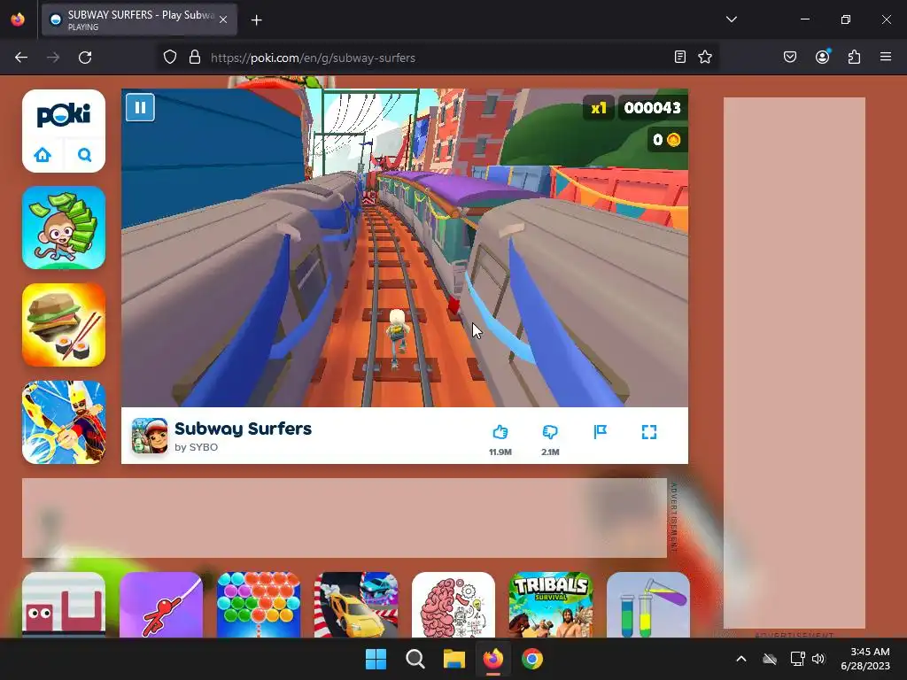Click the Firefox logo in title bar
This screenshot has height=680, width=907.
[x=18, y=19]
